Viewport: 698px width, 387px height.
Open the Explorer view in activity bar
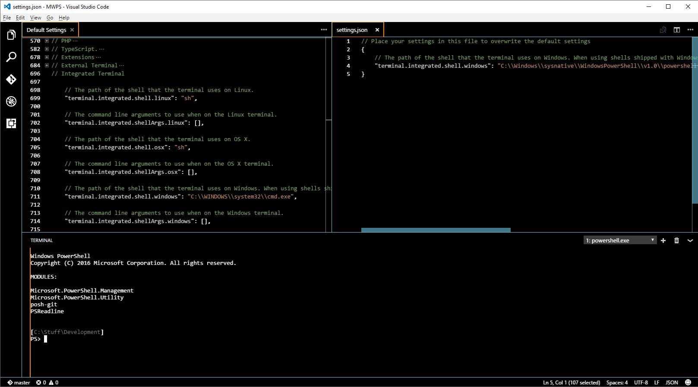[11, 35]
